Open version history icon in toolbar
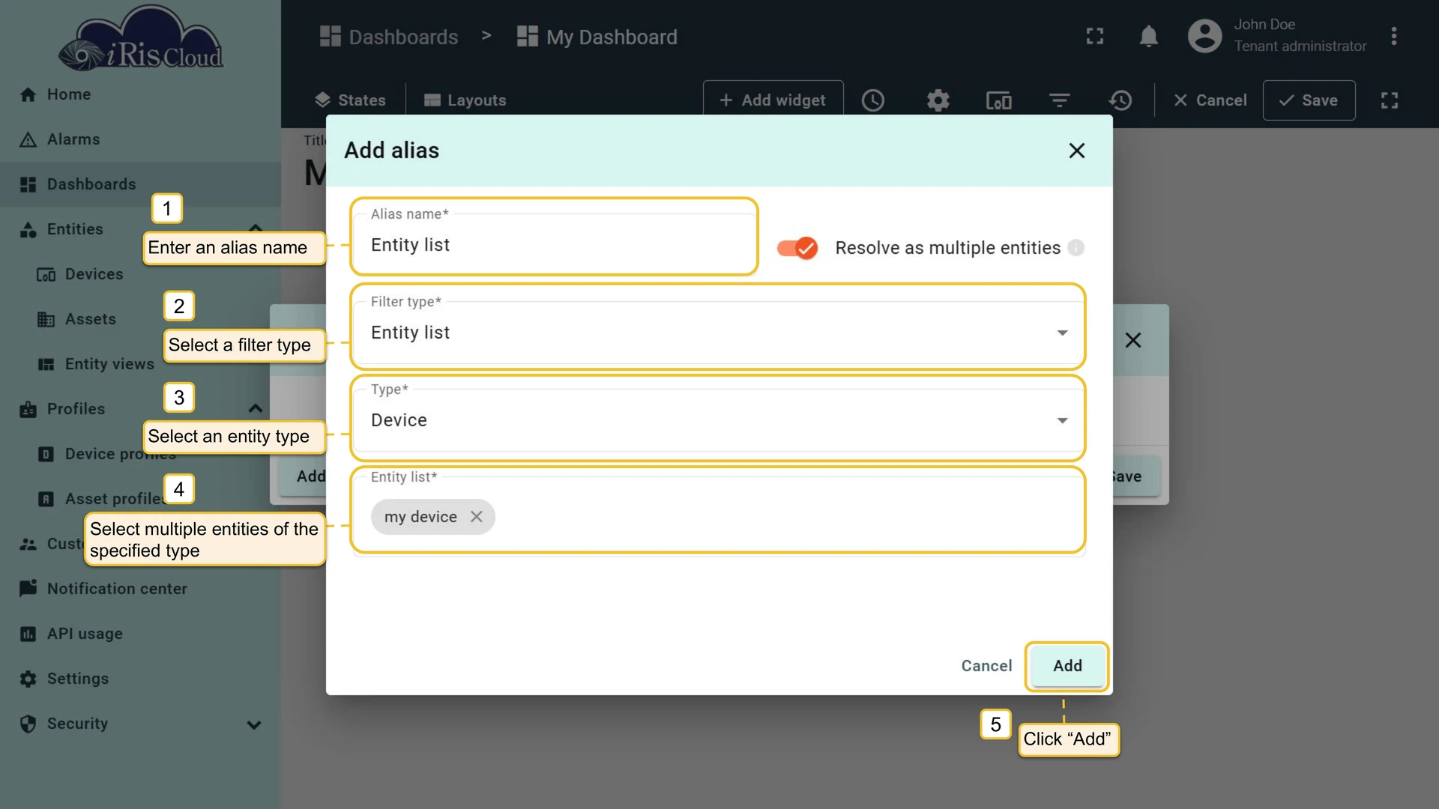Viewport: 1439px width, 809px height. (x=1120, y=100)
